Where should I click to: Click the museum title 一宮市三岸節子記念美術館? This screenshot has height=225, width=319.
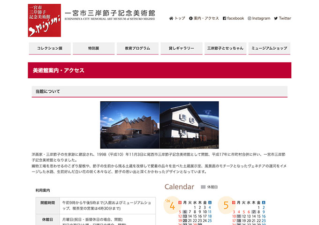pyautogui.click(x=110, y=13)
